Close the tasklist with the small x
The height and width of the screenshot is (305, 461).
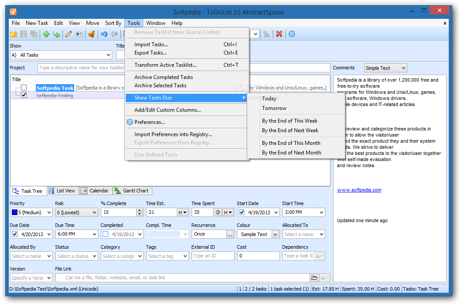pos(445,23)
